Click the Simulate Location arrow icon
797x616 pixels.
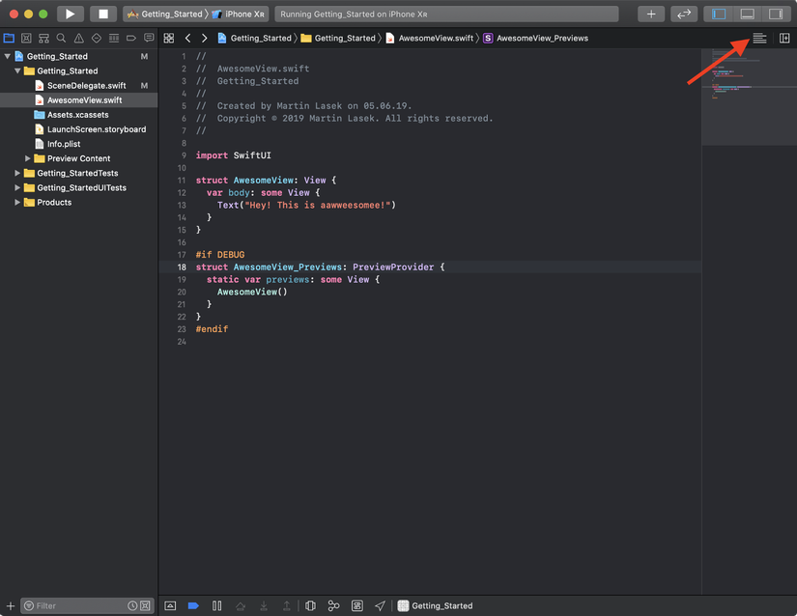[380, 605]
